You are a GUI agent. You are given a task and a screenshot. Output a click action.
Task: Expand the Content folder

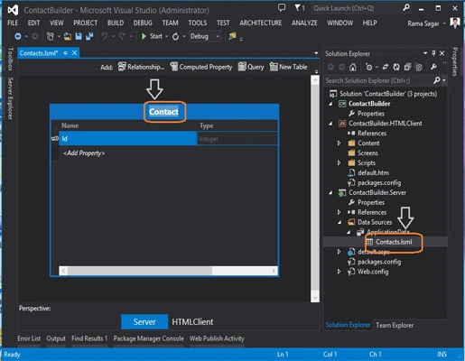click(339, 143)
